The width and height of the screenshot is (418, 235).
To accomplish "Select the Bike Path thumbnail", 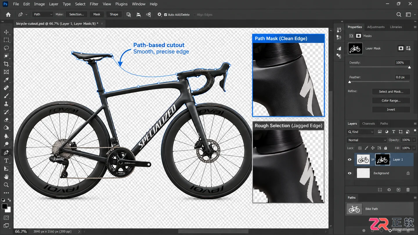I will [x=354, y=209].
